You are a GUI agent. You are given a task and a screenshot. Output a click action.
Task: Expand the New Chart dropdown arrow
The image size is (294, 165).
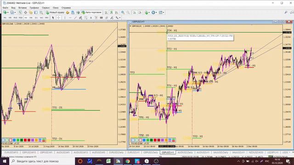coord(8,12)
